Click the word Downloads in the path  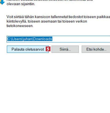43,39
